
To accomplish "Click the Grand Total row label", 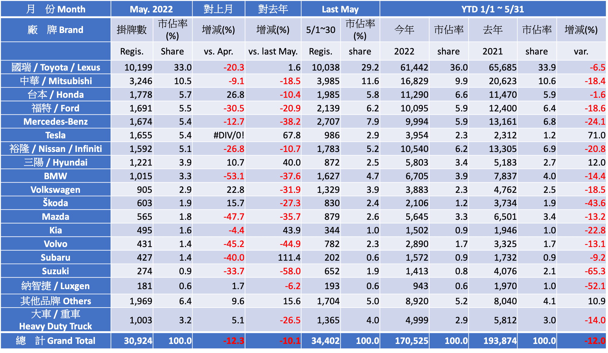I will pyautogui.click(x=56, y=341).
